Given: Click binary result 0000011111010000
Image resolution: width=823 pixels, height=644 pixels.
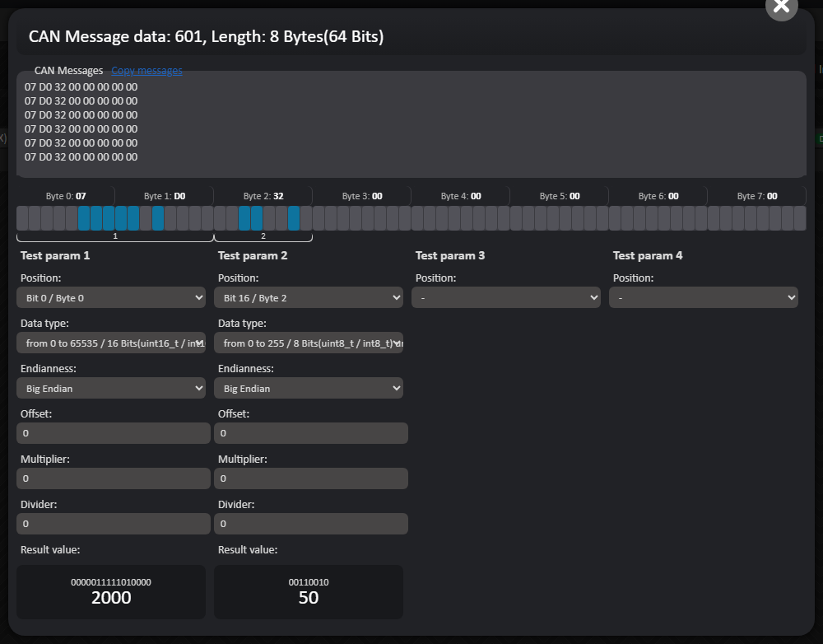Looking at the screenshot, I should coord(111,582).
